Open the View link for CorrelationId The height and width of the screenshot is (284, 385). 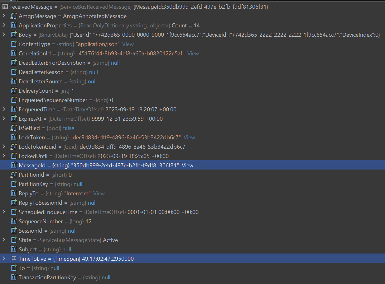tap(193, 53)
